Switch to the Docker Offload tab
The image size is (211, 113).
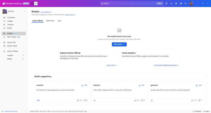pyautogui.click(x=37, y=20)
